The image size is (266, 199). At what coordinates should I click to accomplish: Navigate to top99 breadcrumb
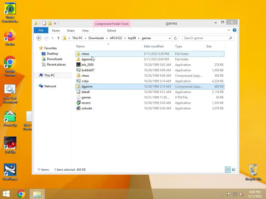[132, 38]
